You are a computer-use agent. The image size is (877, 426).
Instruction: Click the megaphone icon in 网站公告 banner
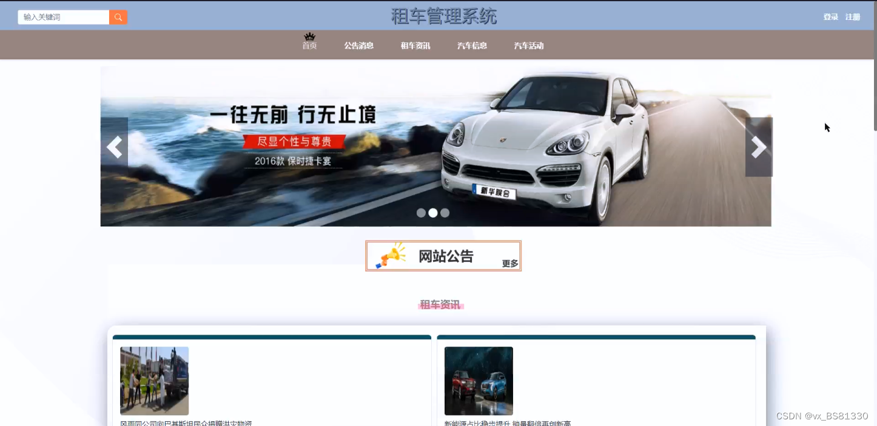click(x=391, y=256)
